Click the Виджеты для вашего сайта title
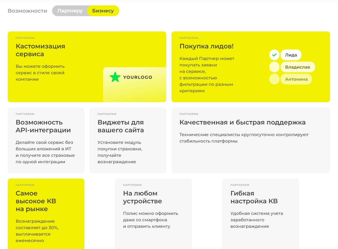Screen dimensions: 338x249 coord(121,126)
